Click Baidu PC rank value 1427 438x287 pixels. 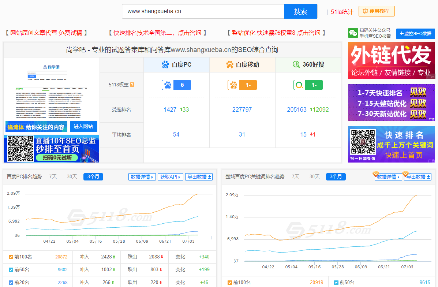pos(170,109)
